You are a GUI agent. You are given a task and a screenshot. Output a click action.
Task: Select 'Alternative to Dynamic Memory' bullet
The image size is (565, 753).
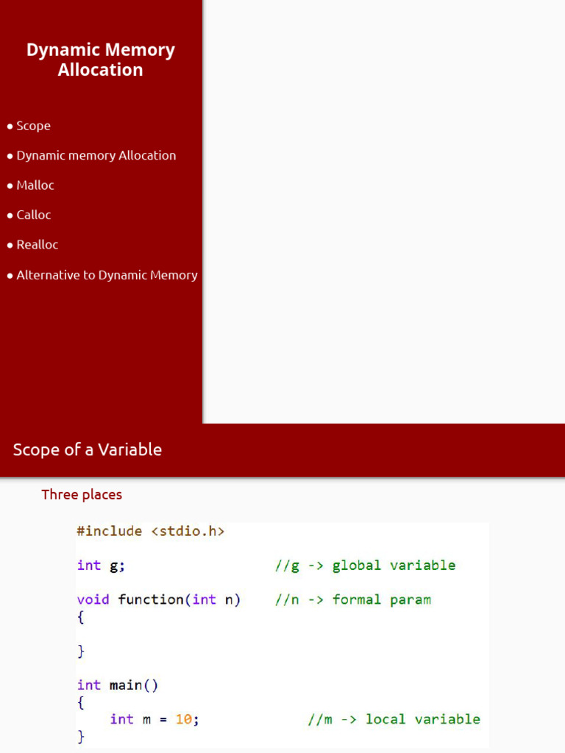click(107, 275)
